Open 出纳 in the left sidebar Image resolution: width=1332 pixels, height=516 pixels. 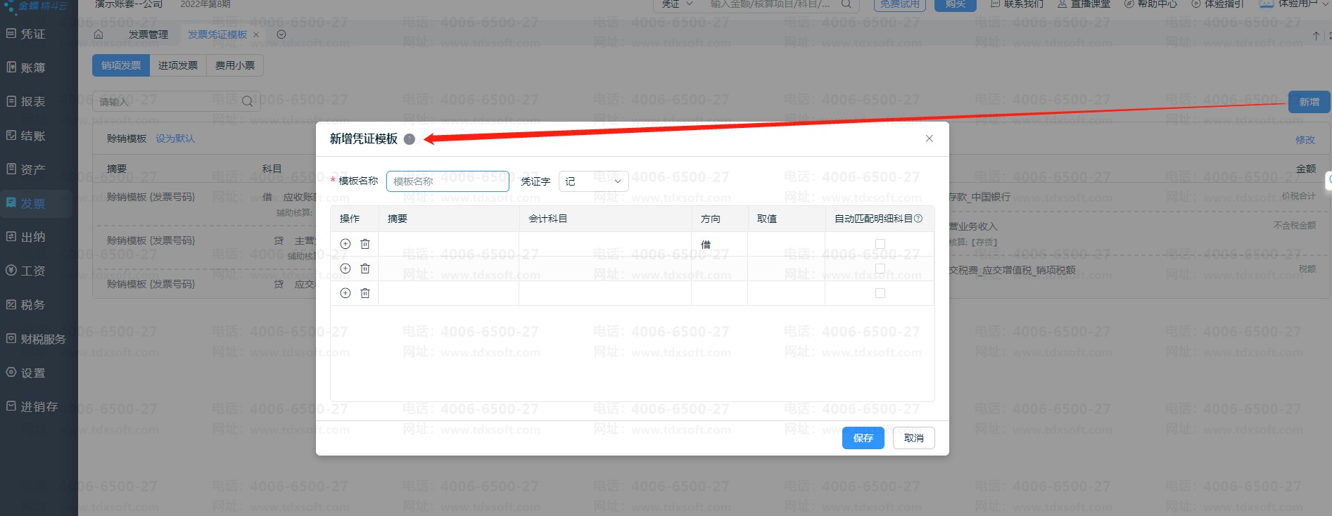33,237
